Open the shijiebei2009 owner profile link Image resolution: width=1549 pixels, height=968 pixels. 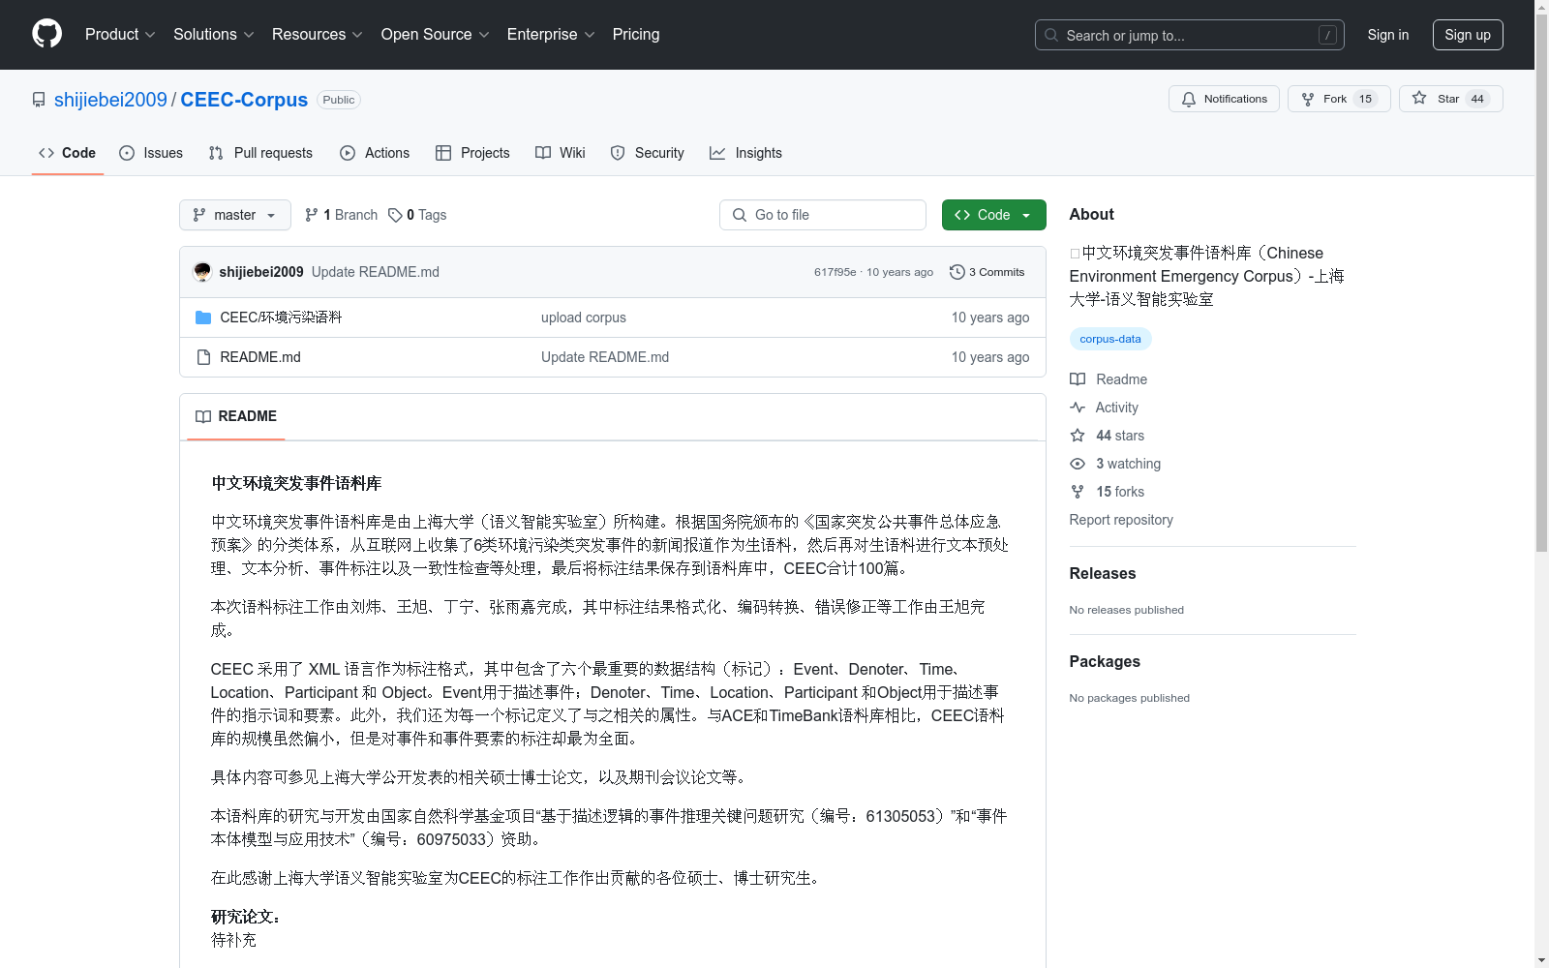tap(110, 100)
